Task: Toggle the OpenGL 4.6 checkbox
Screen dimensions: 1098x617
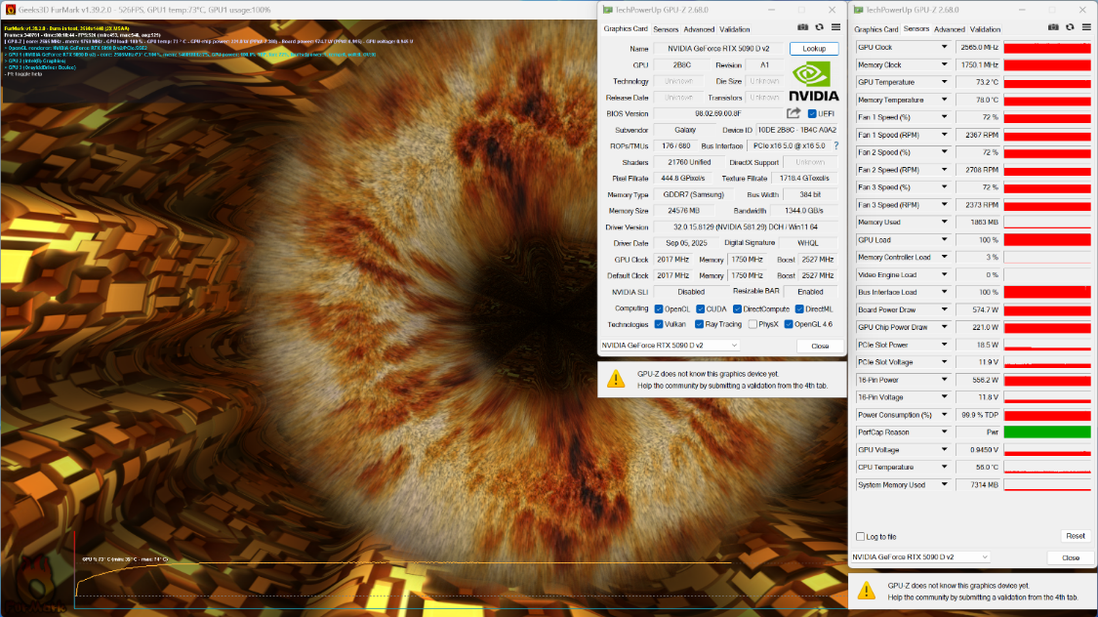Action: [789, 324]
